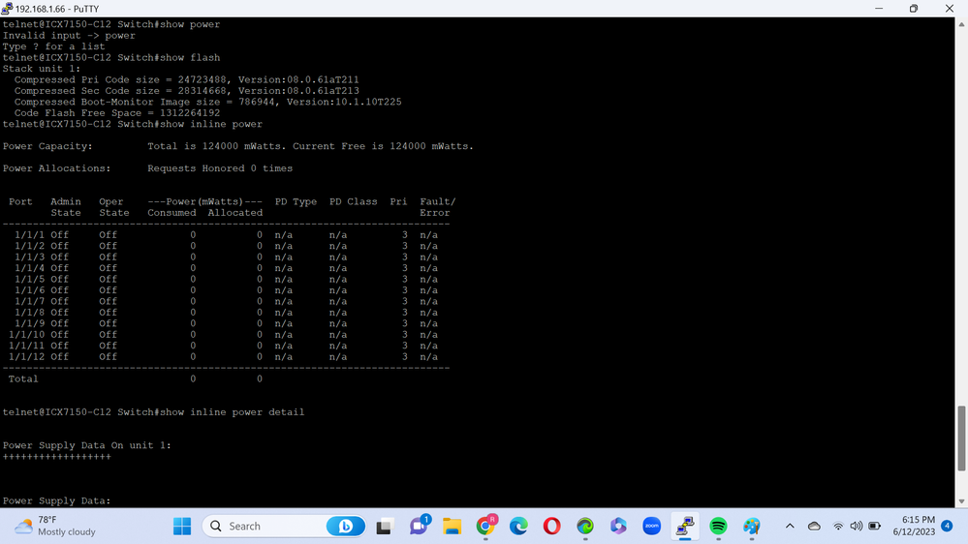Launch the Opera browser from the taskbar

pyautogui.click(x=551, y=526)
